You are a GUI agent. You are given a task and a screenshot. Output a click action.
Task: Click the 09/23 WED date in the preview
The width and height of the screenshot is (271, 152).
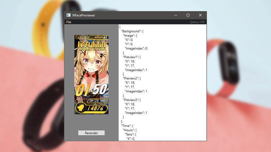click(x=99, y=101)
